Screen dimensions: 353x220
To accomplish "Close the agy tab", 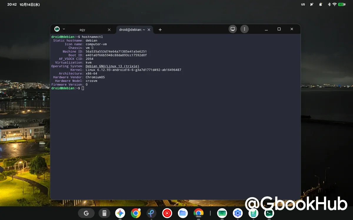I will point(109,30).
